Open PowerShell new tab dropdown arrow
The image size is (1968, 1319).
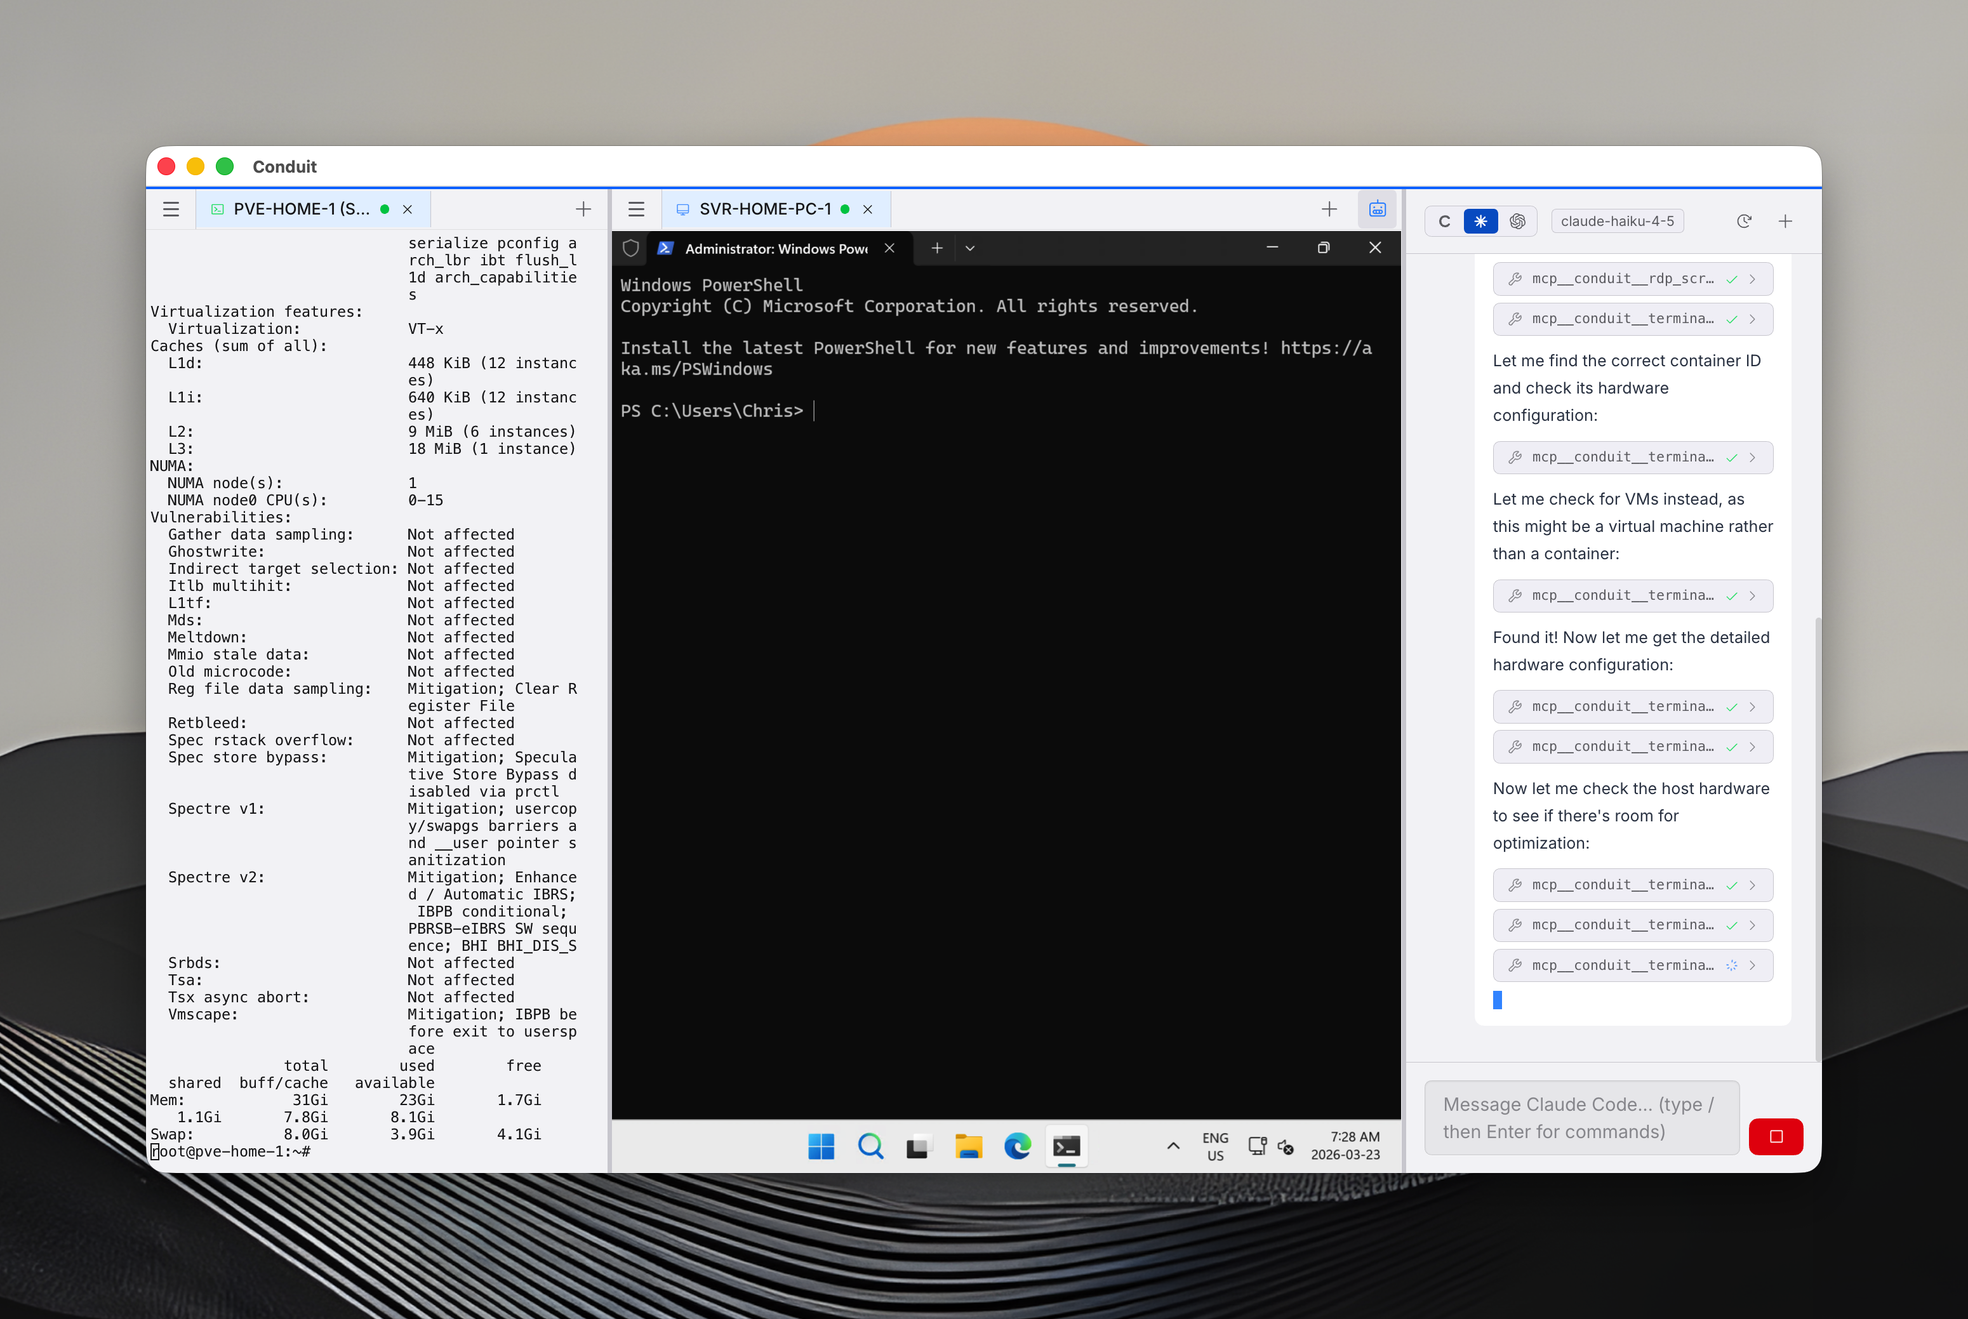click(969, 248)
